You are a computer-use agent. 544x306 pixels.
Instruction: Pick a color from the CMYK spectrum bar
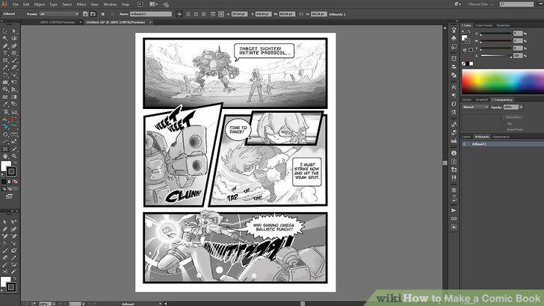[502, 81]
